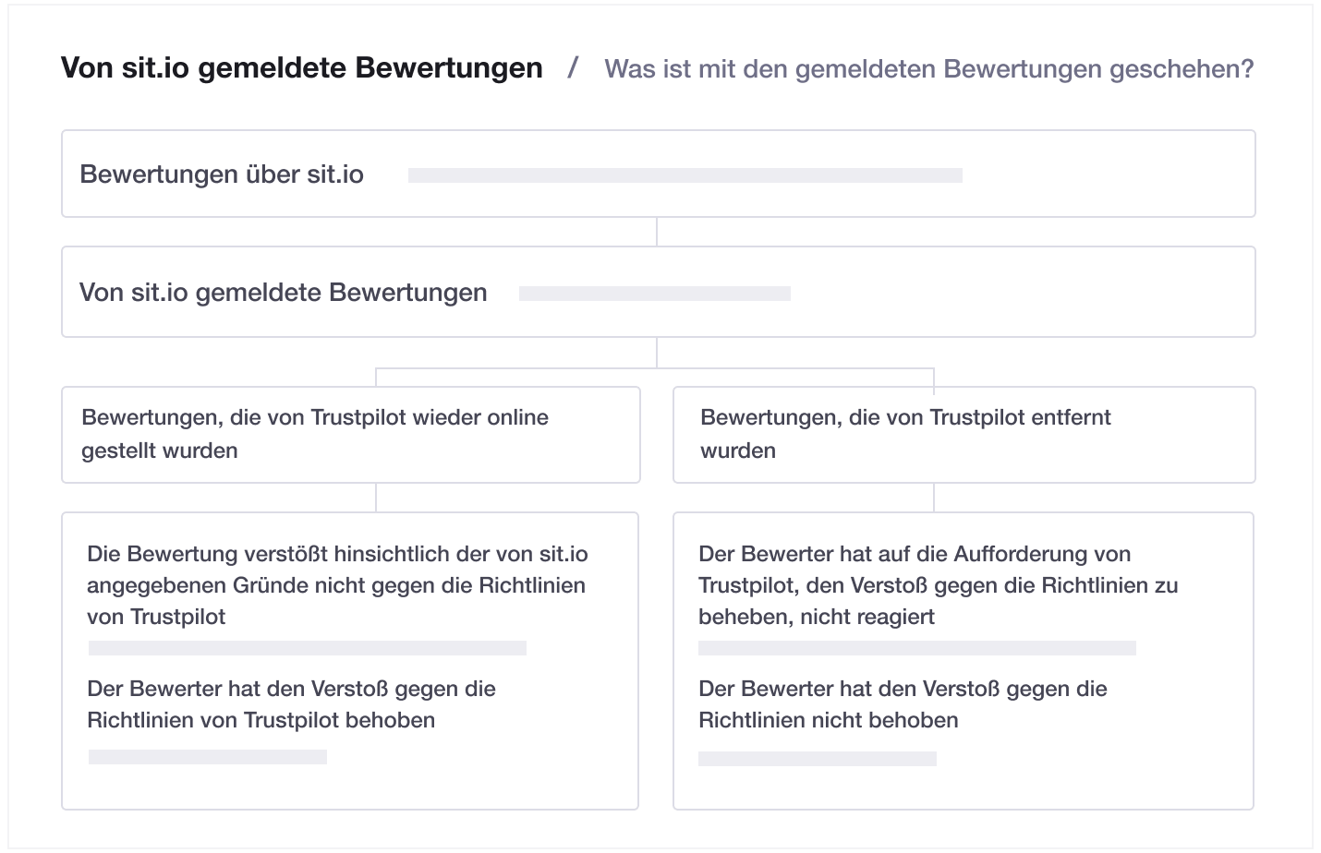Click the bar beneath "Richtlinien nicht behoben"
The height and width of the screenshot is (853, 1321).
click(x=818, y=759)
